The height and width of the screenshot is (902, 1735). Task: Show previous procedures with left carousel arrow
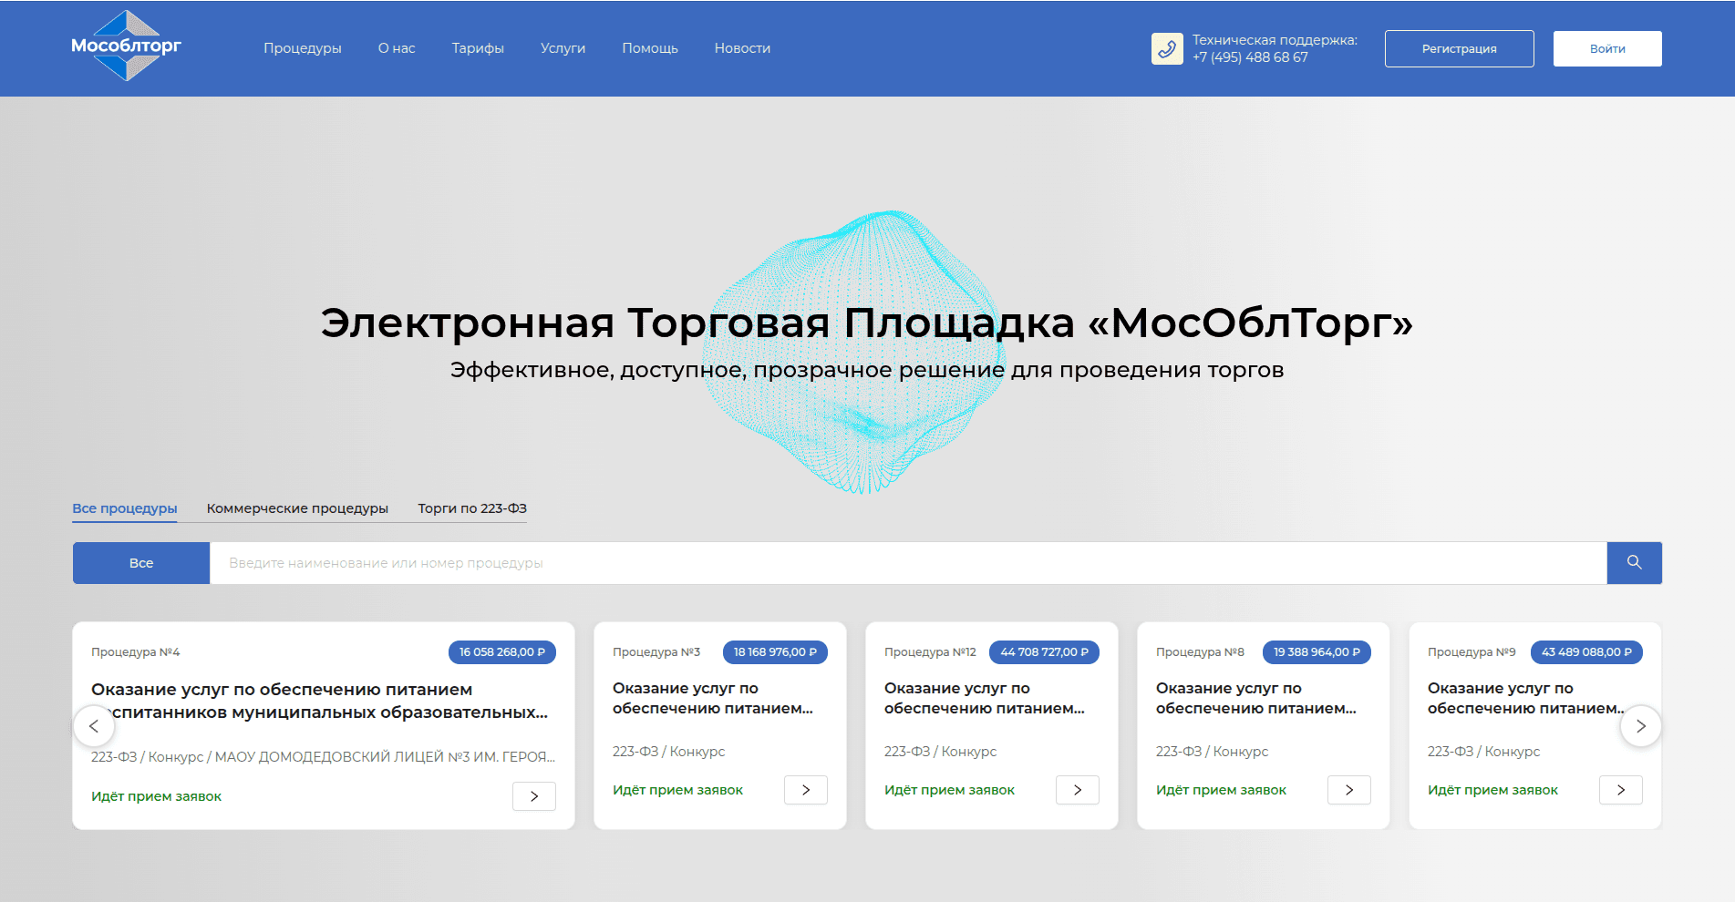[94, 726]
